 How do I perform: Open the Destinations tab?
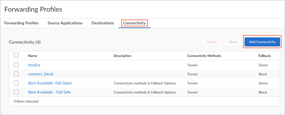(103, 23)
